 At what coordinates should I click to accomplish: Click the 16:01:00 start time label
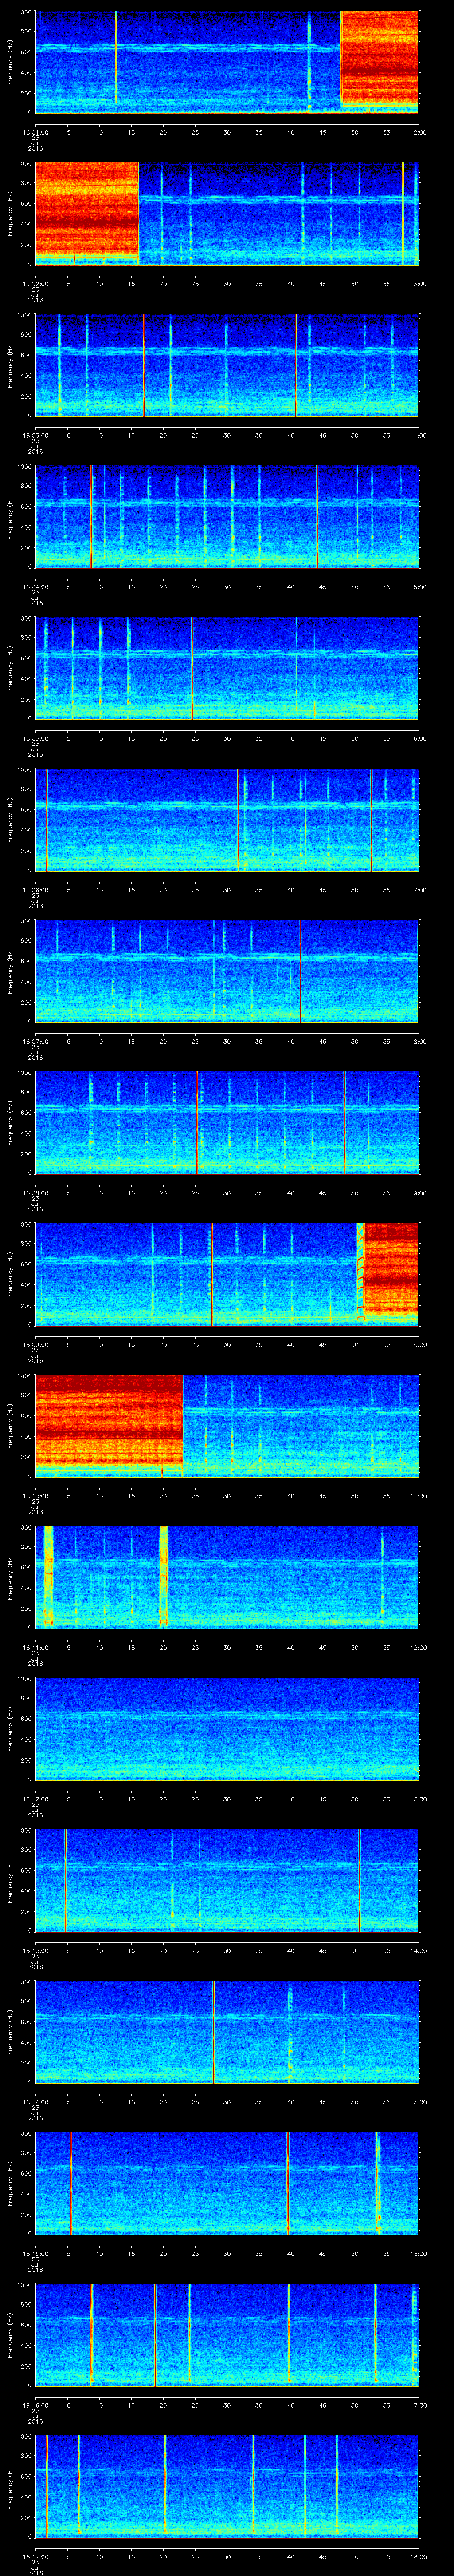click(35, 132)
